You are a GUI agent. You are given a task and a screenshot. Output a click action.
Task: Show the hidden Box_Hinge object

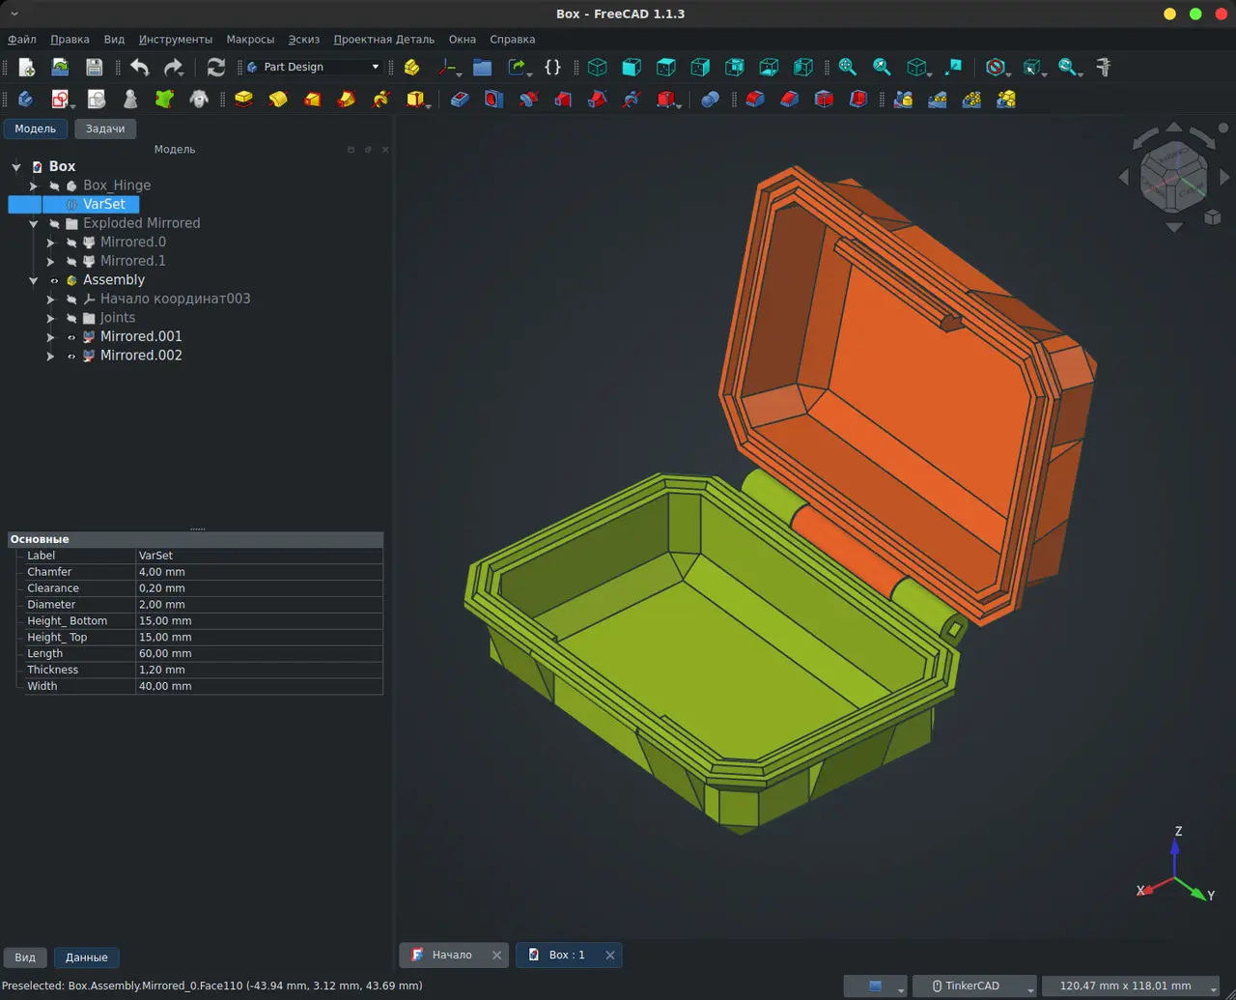point(55,186)
